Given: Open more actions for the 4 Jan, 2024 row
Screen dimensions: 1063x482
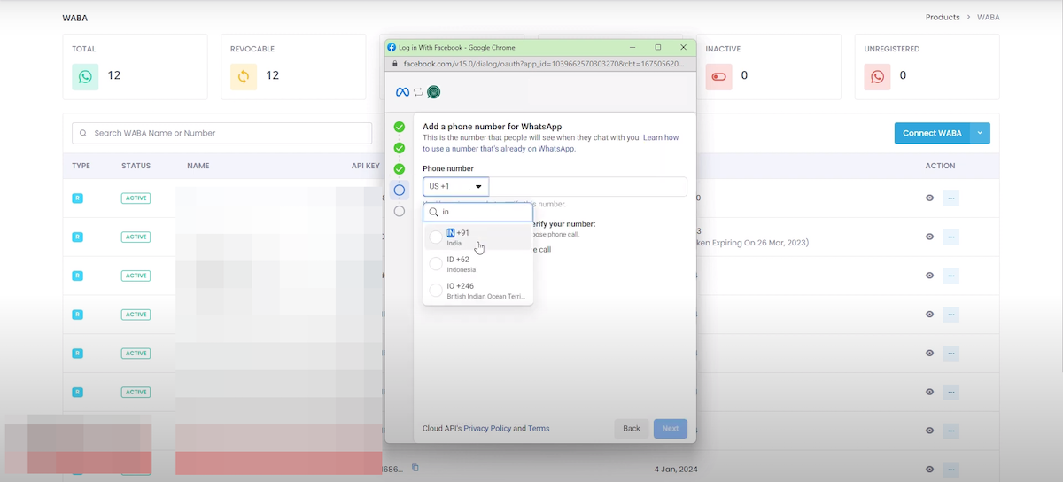Looking at the screenshot, I should 950,469.
